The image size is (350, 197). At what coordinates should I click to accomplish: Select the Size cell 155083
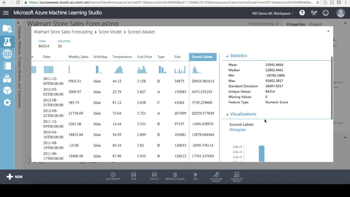pyautogui.click(x=180, y=92)
